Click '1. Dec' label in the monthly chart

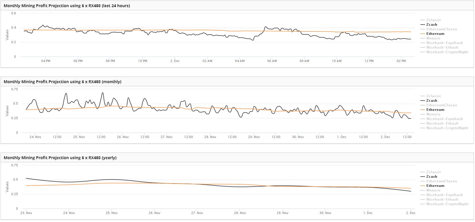click(342, 137)
